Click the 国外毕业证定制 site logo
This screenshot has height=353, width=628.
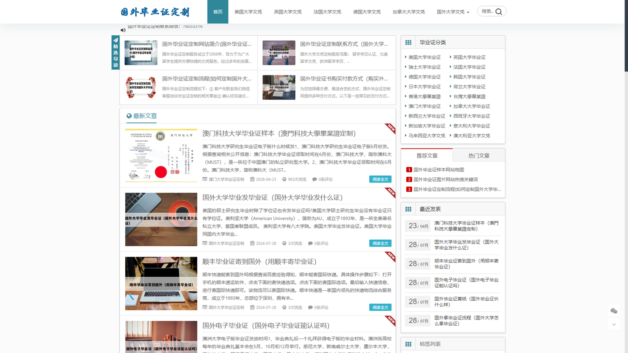(x=155, y=12)
